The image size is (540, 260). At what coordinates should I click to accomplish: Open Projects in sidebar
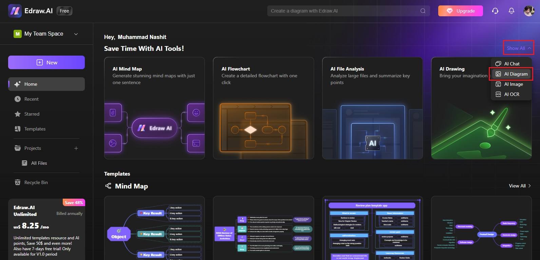(x=33, y=148)
